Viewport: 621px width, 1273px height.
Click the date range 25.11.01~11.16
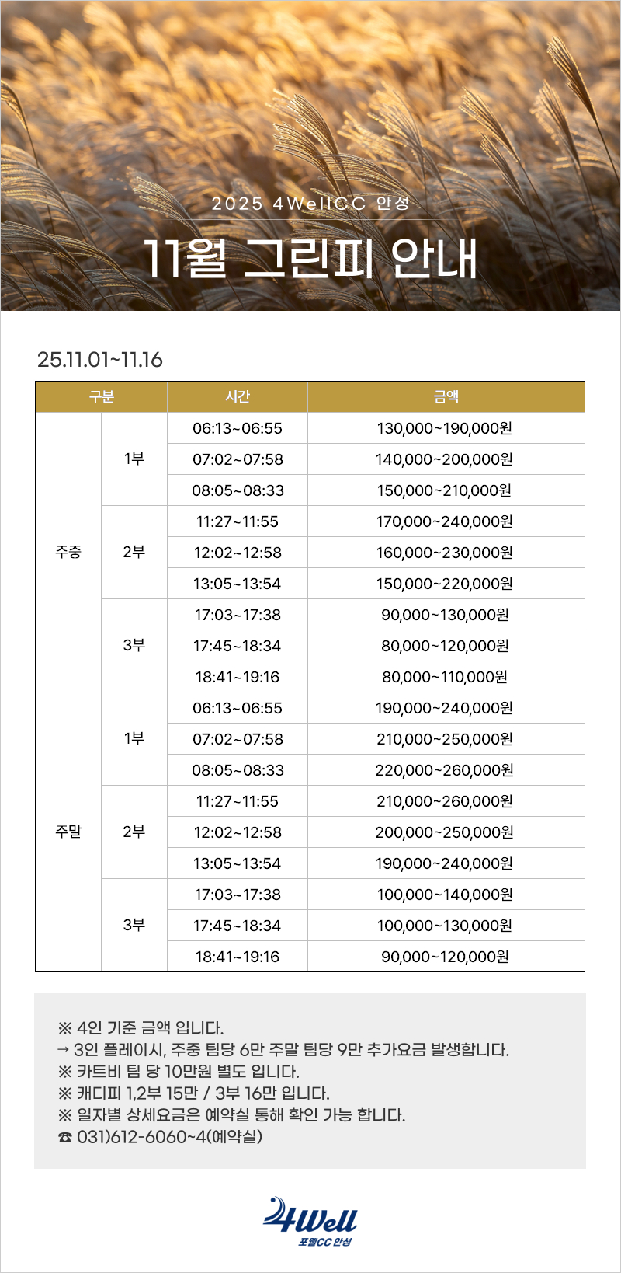pyautogui.click(x=100, y=360)
